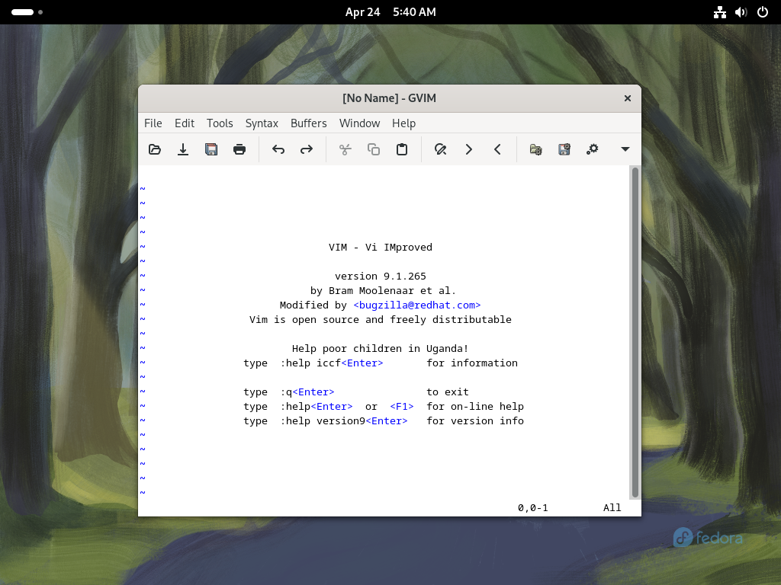Save current file using download-arrow icon

[183, 149]
